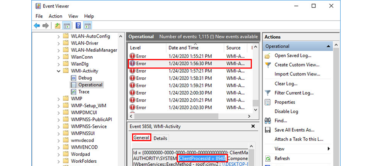Image resolution: width=372 pixels, height=166 pixels.
Task: Click the Open Saved Log folder icon
Action: [267, 56]
